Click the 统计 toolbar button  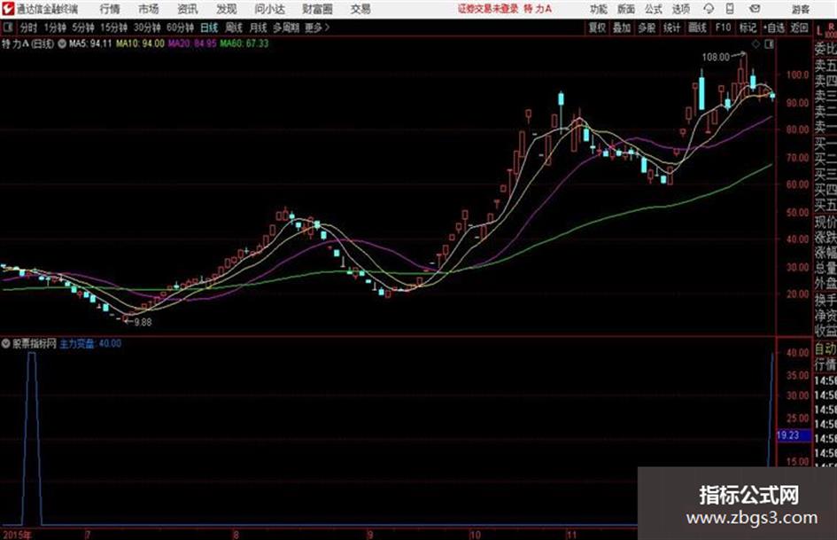671,27
